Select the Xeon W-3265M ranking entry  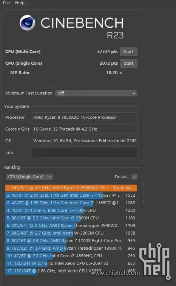coord(71,233)
